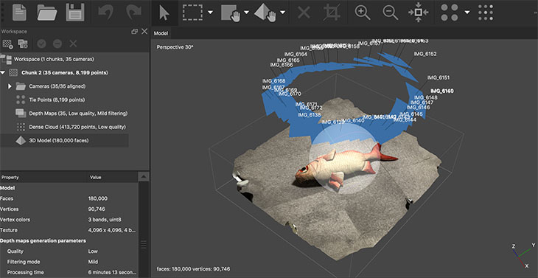Open Move Region tool dropdown arrow
538x278 pixels.
[x=246, y=13]
